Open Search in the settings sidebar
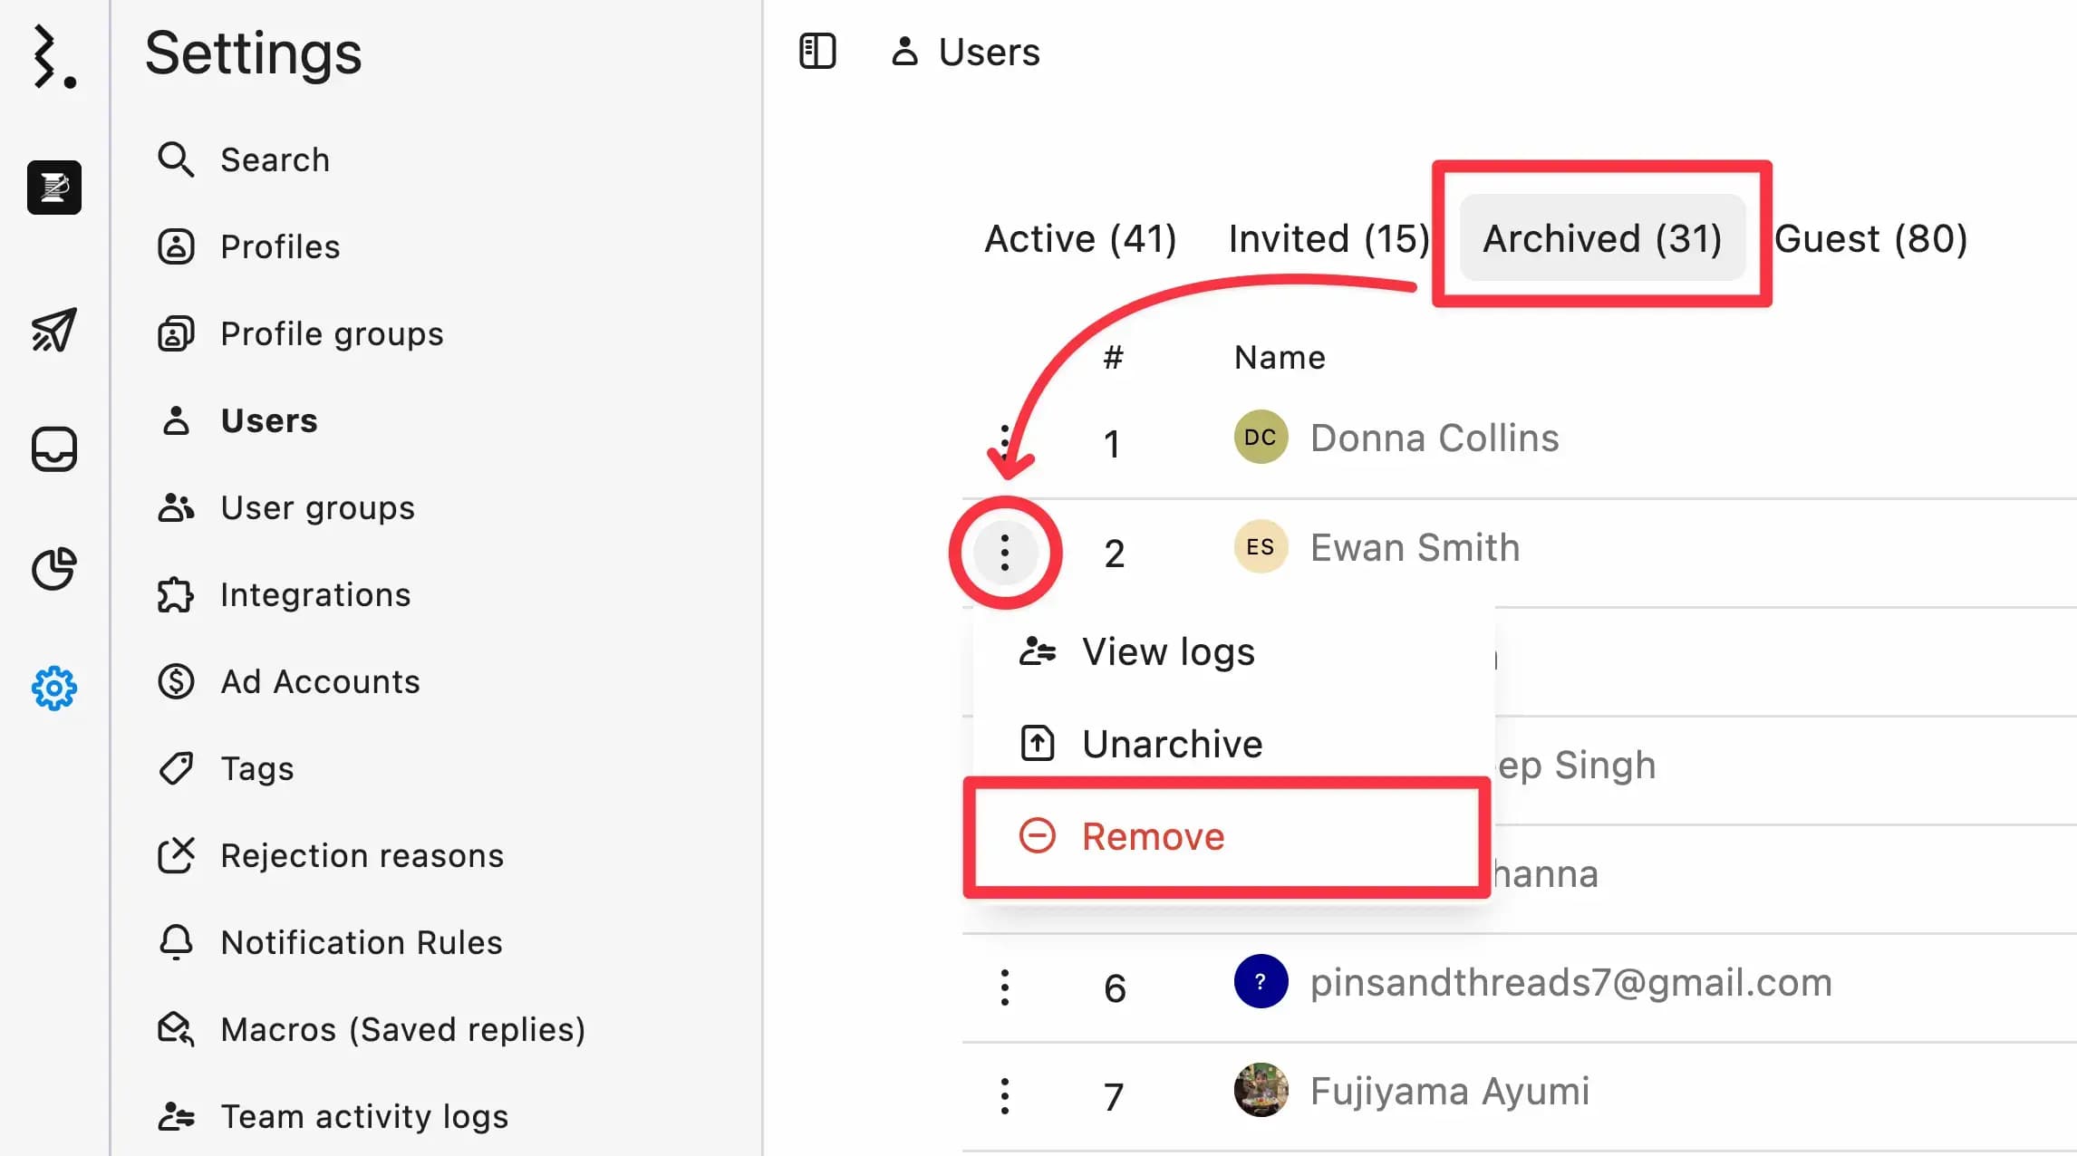Image resolution: width=2077 pixels, height=1156 pixels. coord(275,159)
